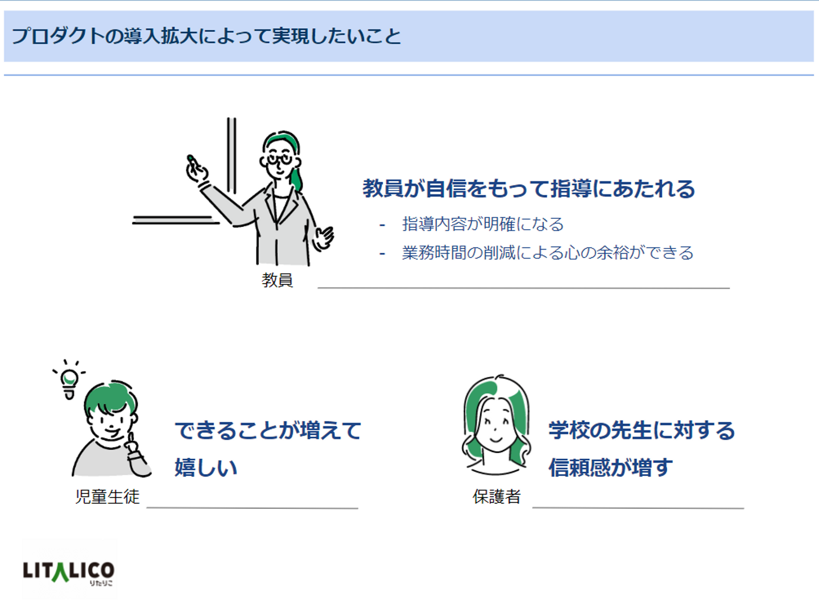This screenshot has height=614, width=819.
Task: Click the teacher's hand holding chalk
Action: coord(197,168)
